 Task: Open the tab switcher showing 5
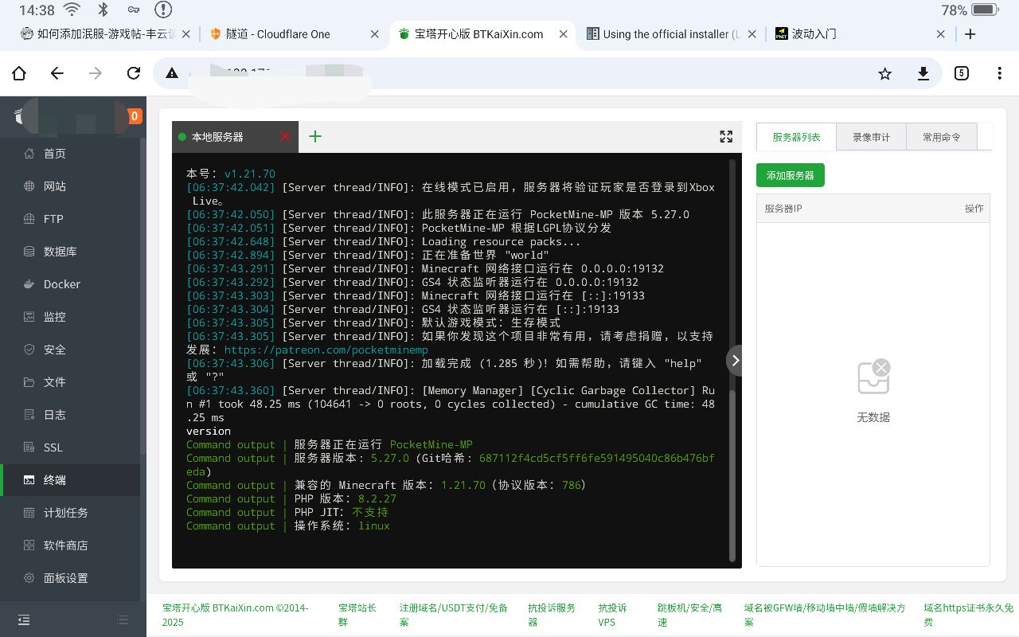(961, 73)
